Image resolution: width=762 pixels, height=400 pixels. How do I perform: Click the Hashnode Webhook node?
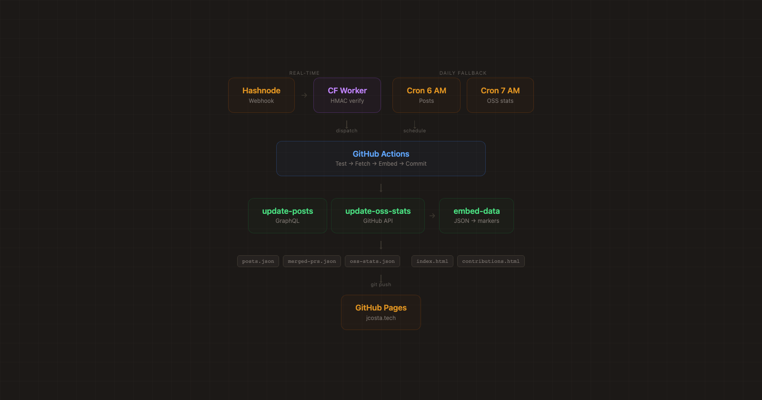click(x=261, y=95)
